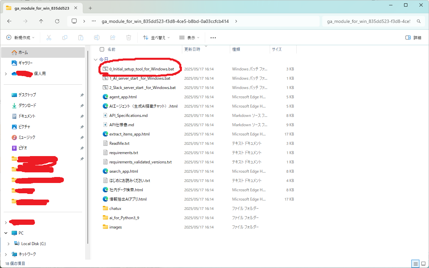Open ビデオ in quick access
The image size is (429, 268).
click(43, 148)
